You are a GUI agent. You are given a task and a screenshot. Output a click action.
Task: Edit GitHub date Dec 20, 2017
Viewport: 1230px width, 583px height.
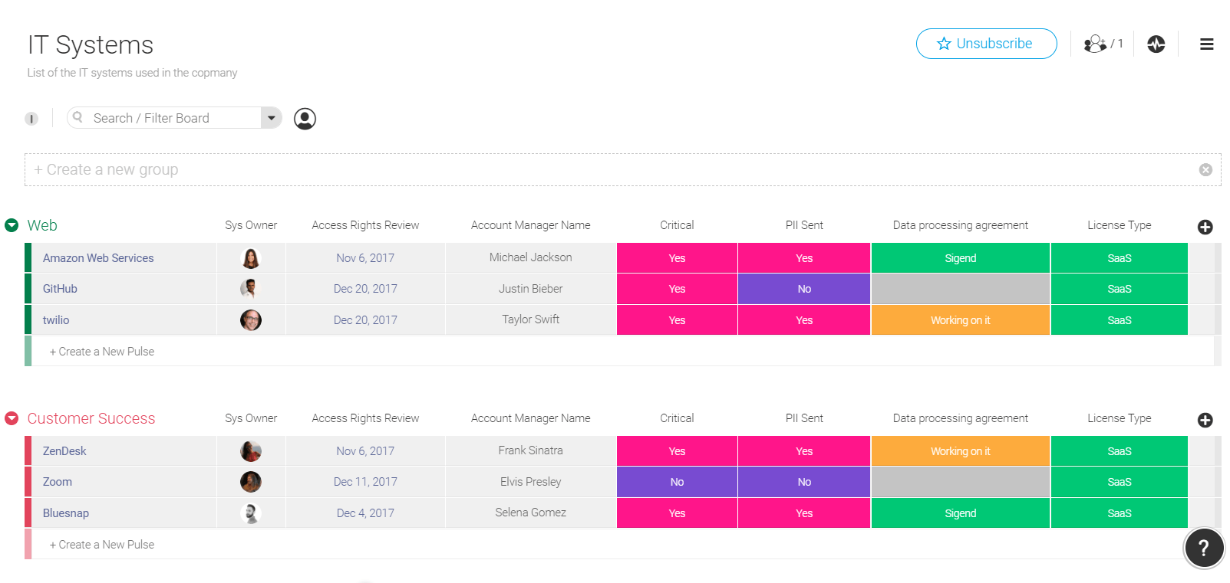click(365, 289)
